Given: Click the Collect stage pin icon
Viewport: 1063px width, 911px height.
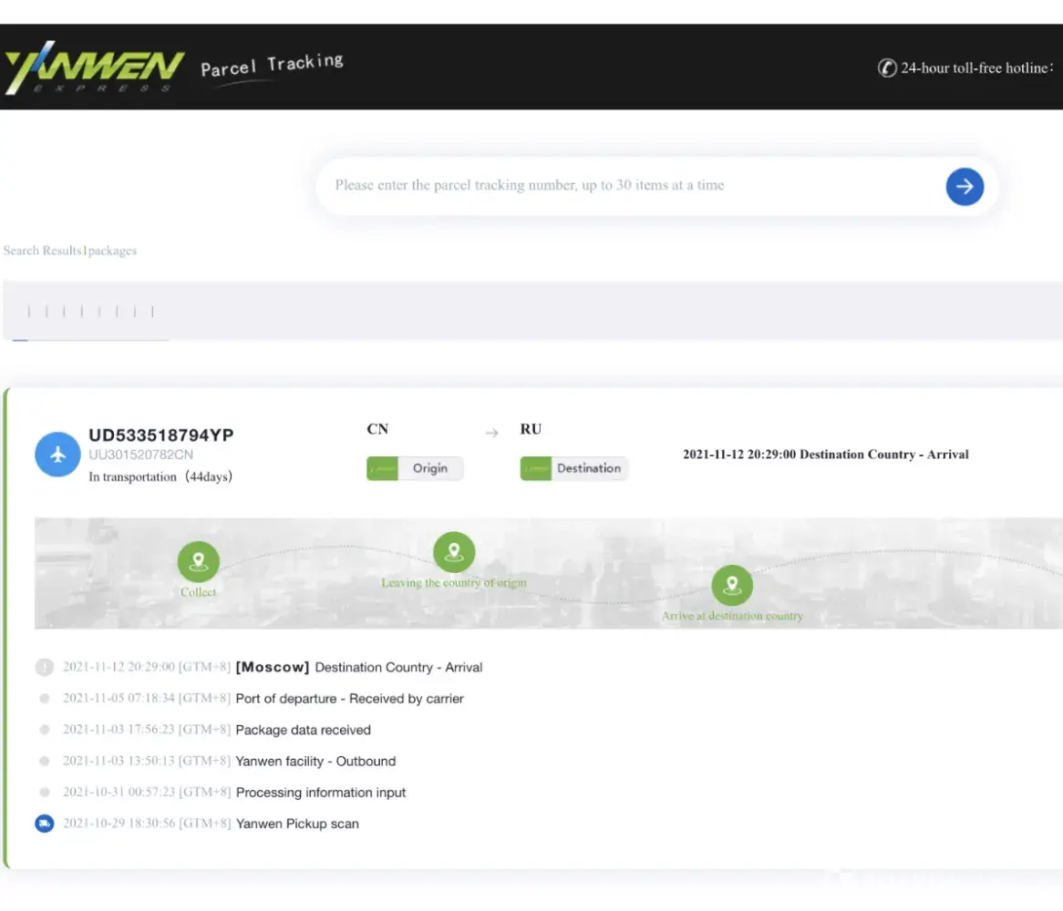Looking at the screenshot, I should [198, 561].
